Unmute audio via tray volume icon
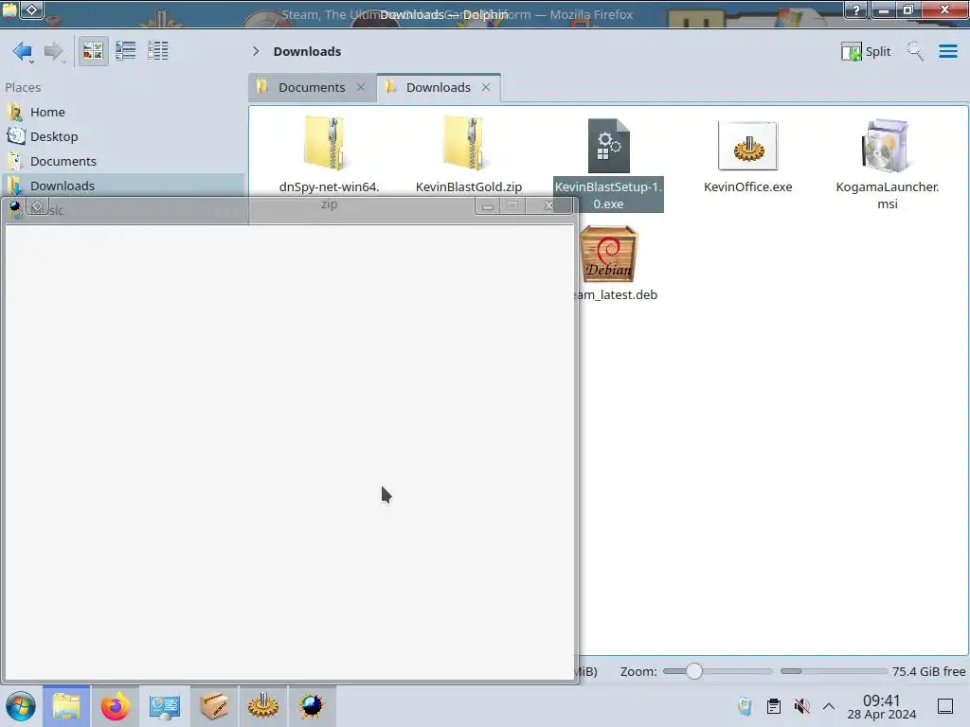 point(801,706)
